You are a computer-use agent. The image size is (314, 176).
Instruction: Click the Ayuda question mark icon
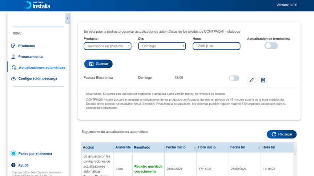13,165
